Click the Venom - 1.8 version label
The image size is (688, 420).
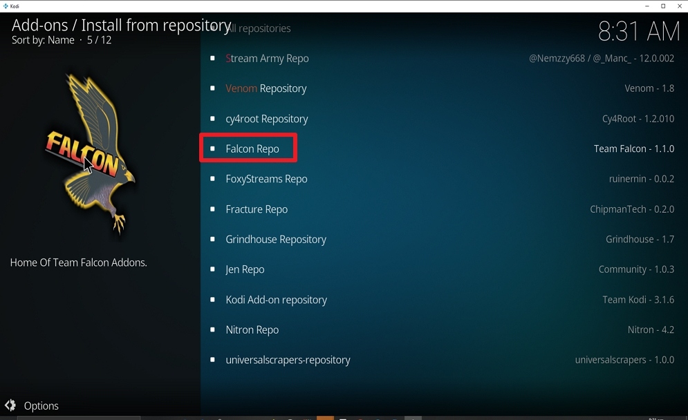(649, 88)
